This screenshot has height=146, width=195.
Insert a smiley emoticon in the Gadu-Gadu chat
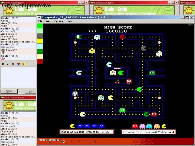(24, 64)
